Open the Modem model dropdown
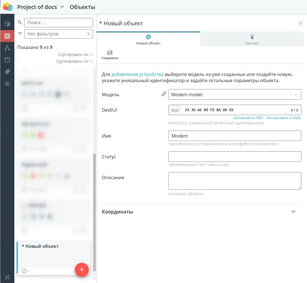The width and height of the screenshot is (307, 283). click(x=295, y=95)
